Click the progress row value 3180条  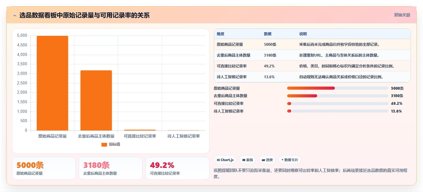[x=397, y=96]
